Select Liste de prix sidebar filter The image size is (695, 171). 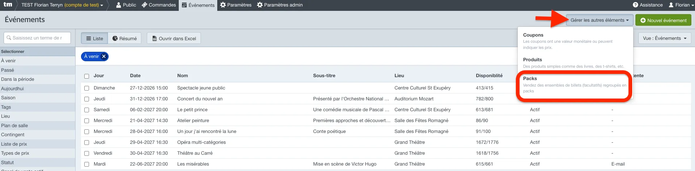[x=37, y=144]
